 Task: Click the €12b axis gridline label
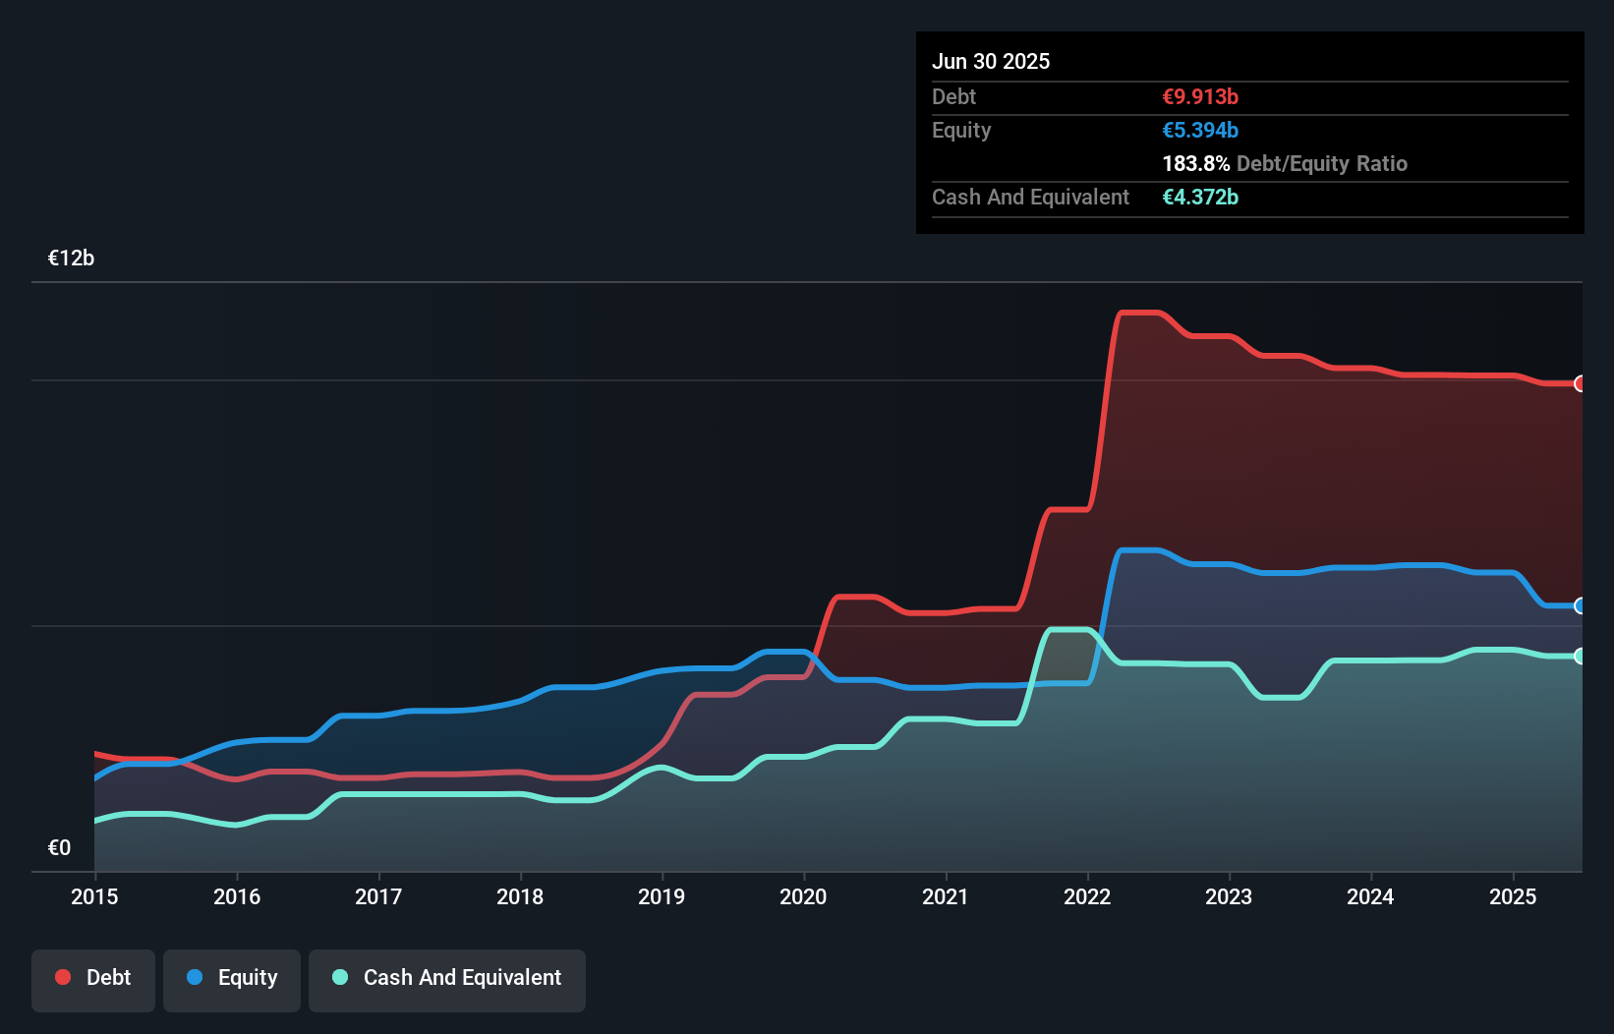point(71,258)
